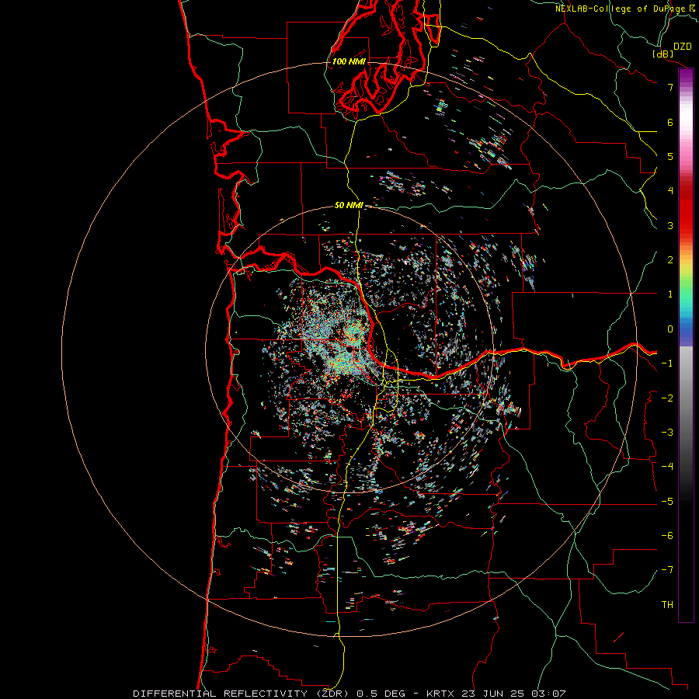Click the "2" value on the legend
This screenshot has width=699, height=699.
click(670, 260)
